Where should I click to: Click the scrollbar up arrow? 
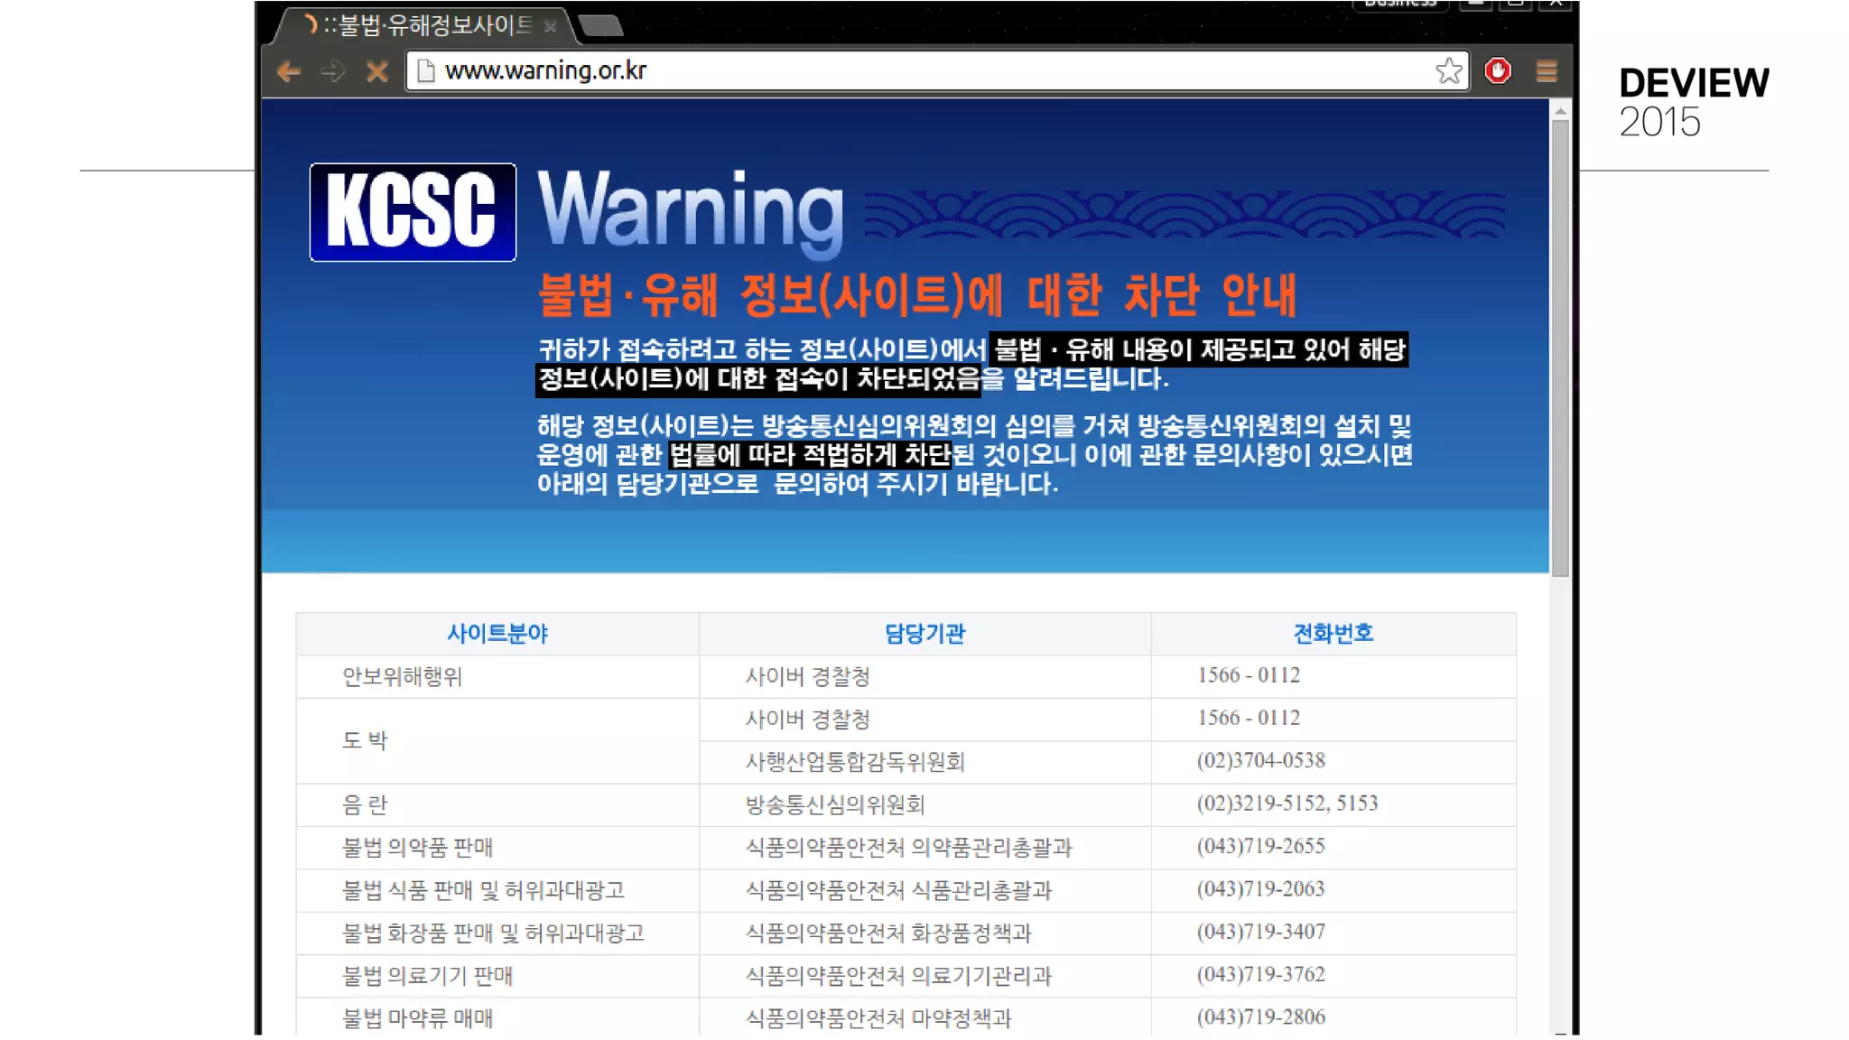coord(1560,111)
